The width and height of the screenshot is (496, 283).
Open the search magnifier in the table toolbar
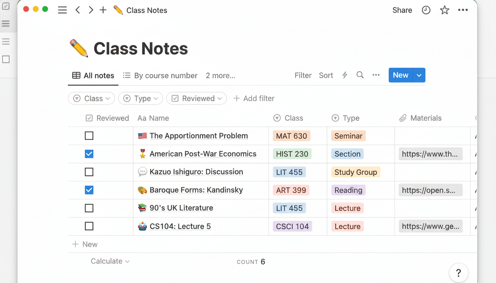pyautogui.click(x=360, y=75)
